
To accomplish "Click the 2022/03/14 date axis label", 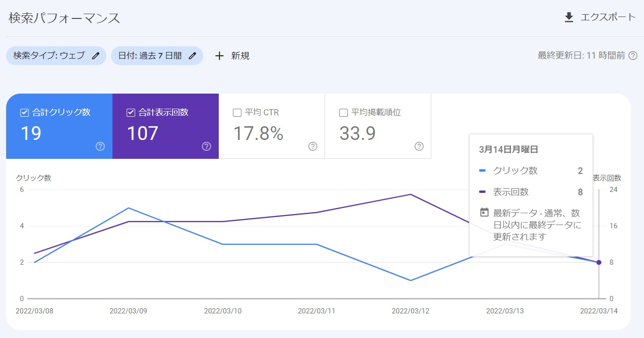I will click(x=599, y=311).
